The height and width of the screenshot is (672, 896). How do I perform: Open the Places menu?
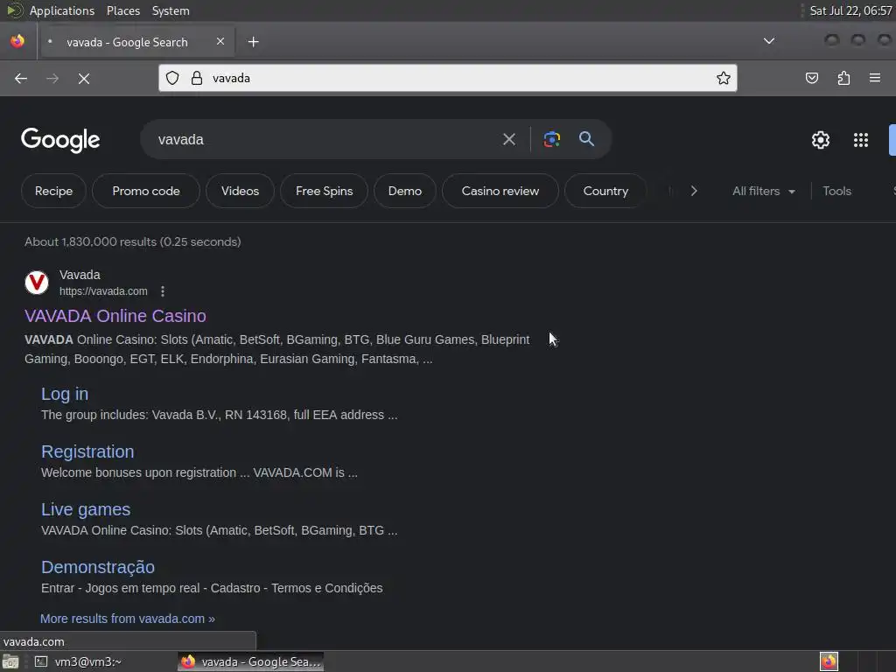(x=123, y=10)
